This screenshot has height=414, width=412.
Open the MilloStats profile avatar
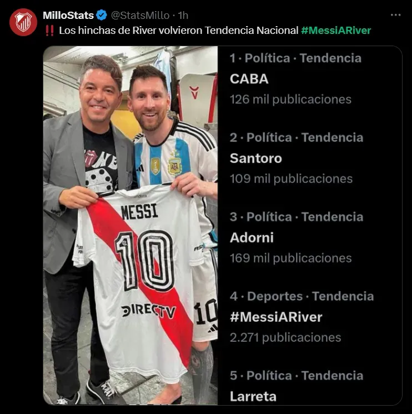coord(23,22)
